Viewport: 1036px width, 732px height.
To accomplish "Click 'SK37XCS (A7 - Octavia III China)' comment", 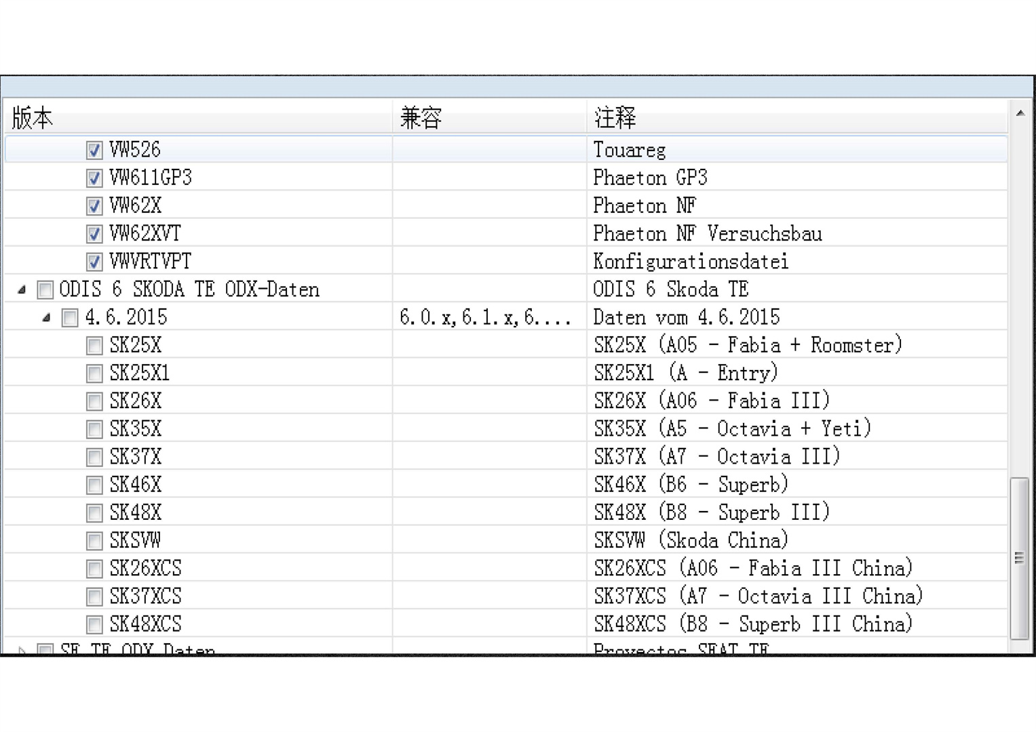I will pos(759,596).
